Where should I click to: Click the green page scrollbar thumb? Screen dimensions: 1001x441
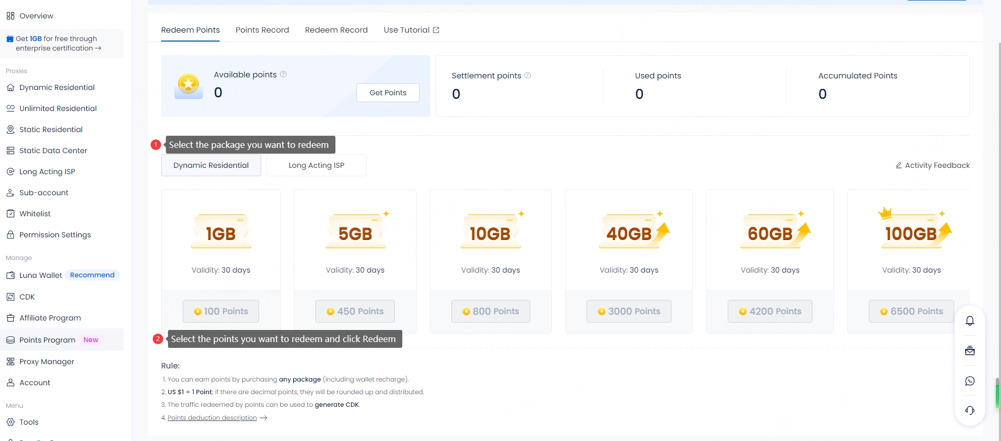(x=997, y=395)
